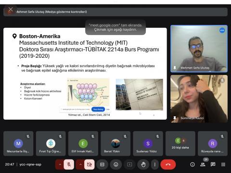Open meeting details info icon
This screenshot has height=173, width=231.
tap(192, 164)
